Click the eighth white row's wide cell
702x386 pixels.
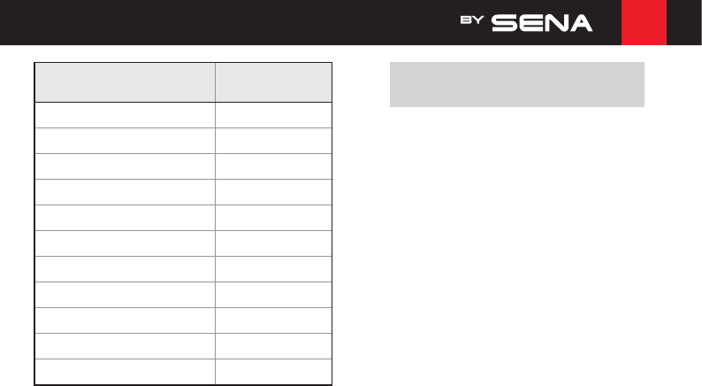(x=125, y=295)
